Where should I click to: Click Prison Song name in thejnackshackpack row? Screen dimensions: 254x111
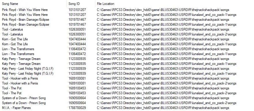pos(24,98)
